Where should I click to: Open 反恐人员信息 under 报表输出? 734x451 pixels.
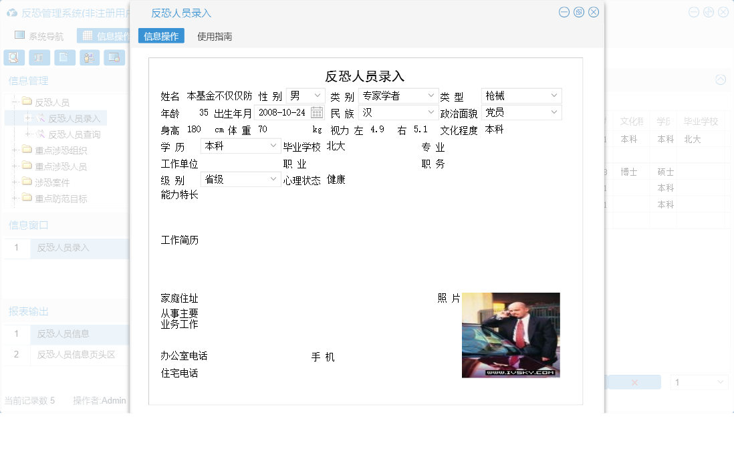65,333
